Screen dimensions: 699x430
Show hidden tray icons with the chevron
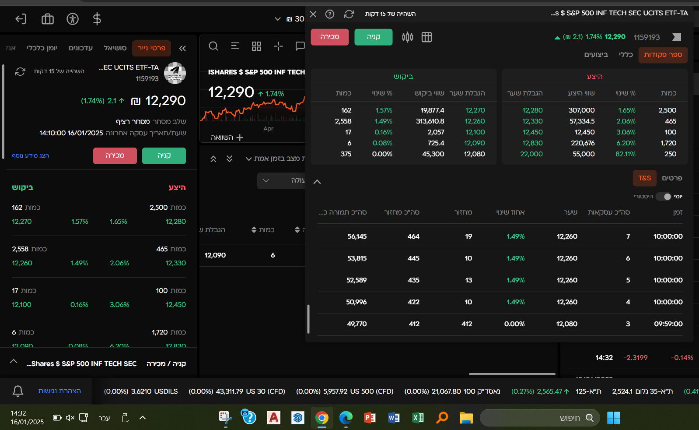[x=142, y=418]
